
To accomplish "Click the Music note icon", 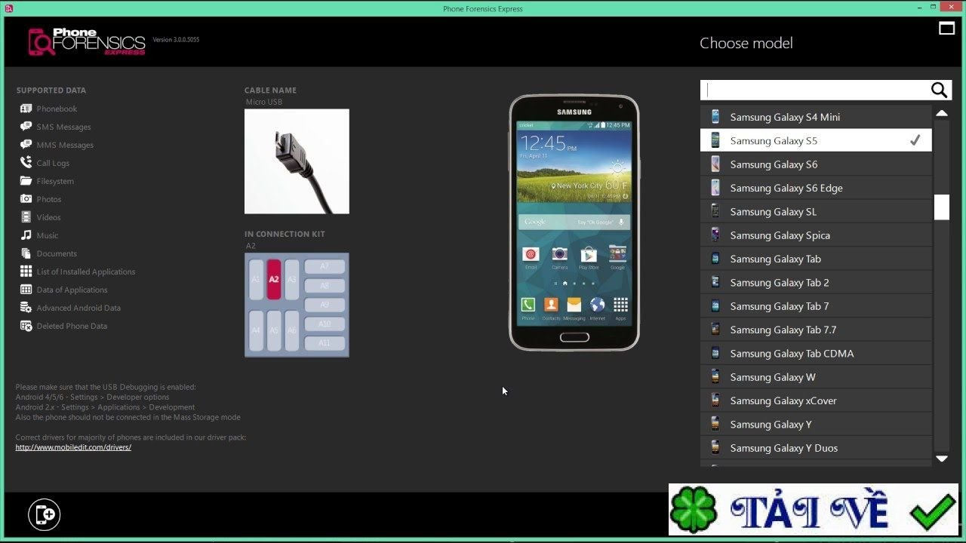I will tap(26, 235).
